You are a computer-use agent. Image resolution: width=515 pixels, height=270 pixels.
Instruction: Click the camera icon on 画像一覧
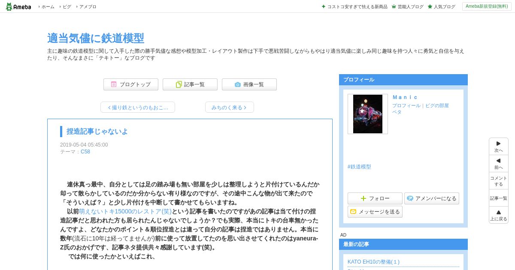(x=238, y=84)
